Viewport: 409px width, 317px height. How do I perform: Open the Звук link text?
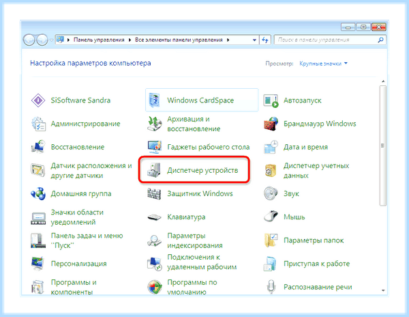(291, 193)
